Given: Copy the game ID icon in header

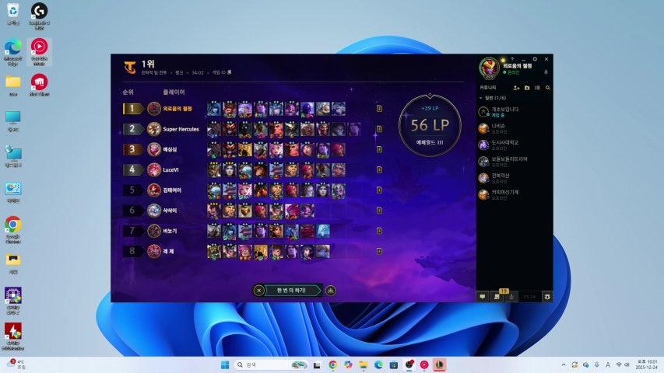Looking at the screenshot, I should pyautogui.click(x=230, y=72).
